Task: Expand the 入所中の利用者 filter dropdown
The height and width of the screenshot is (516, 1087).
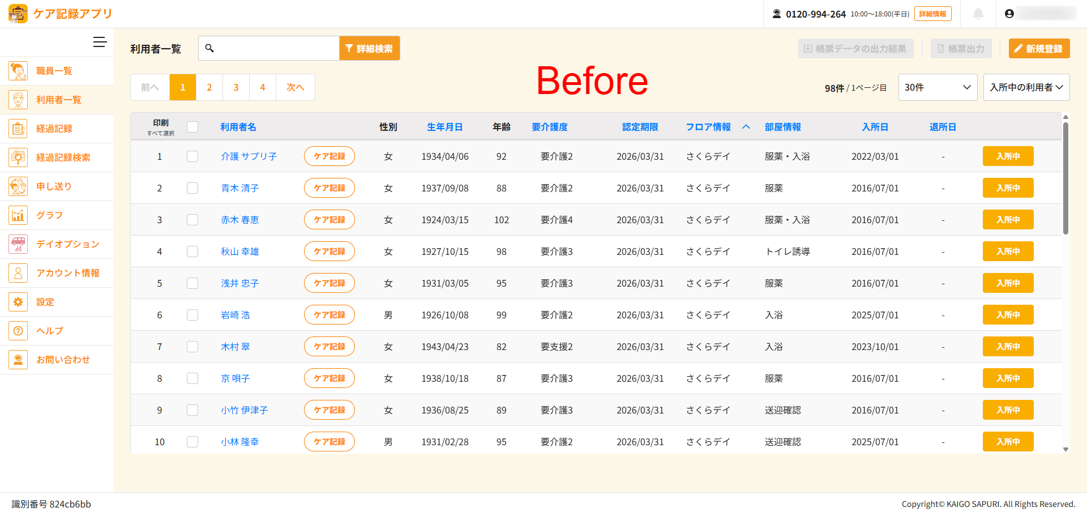Action: 1026,87
